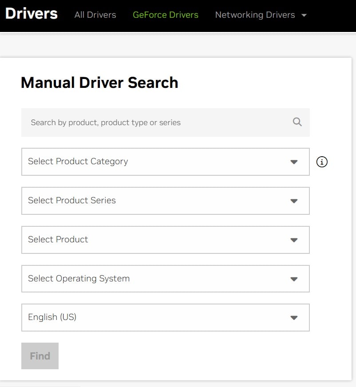Open the Networking Drivers menu item
356x387 pixels.
tap(255, 15)
